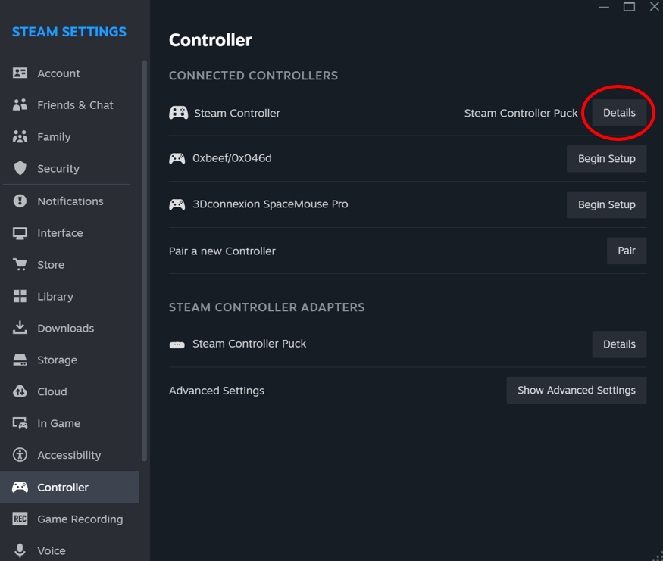Click the '0xbeef/0x046d' device name

click(232, 158)
